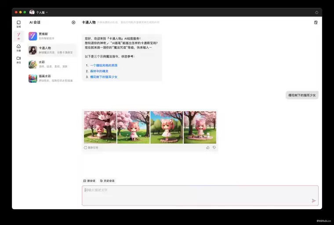Click the 森林中的精灵 example link
The height and width of the screenshot is (225, 334).
point(99,71)
